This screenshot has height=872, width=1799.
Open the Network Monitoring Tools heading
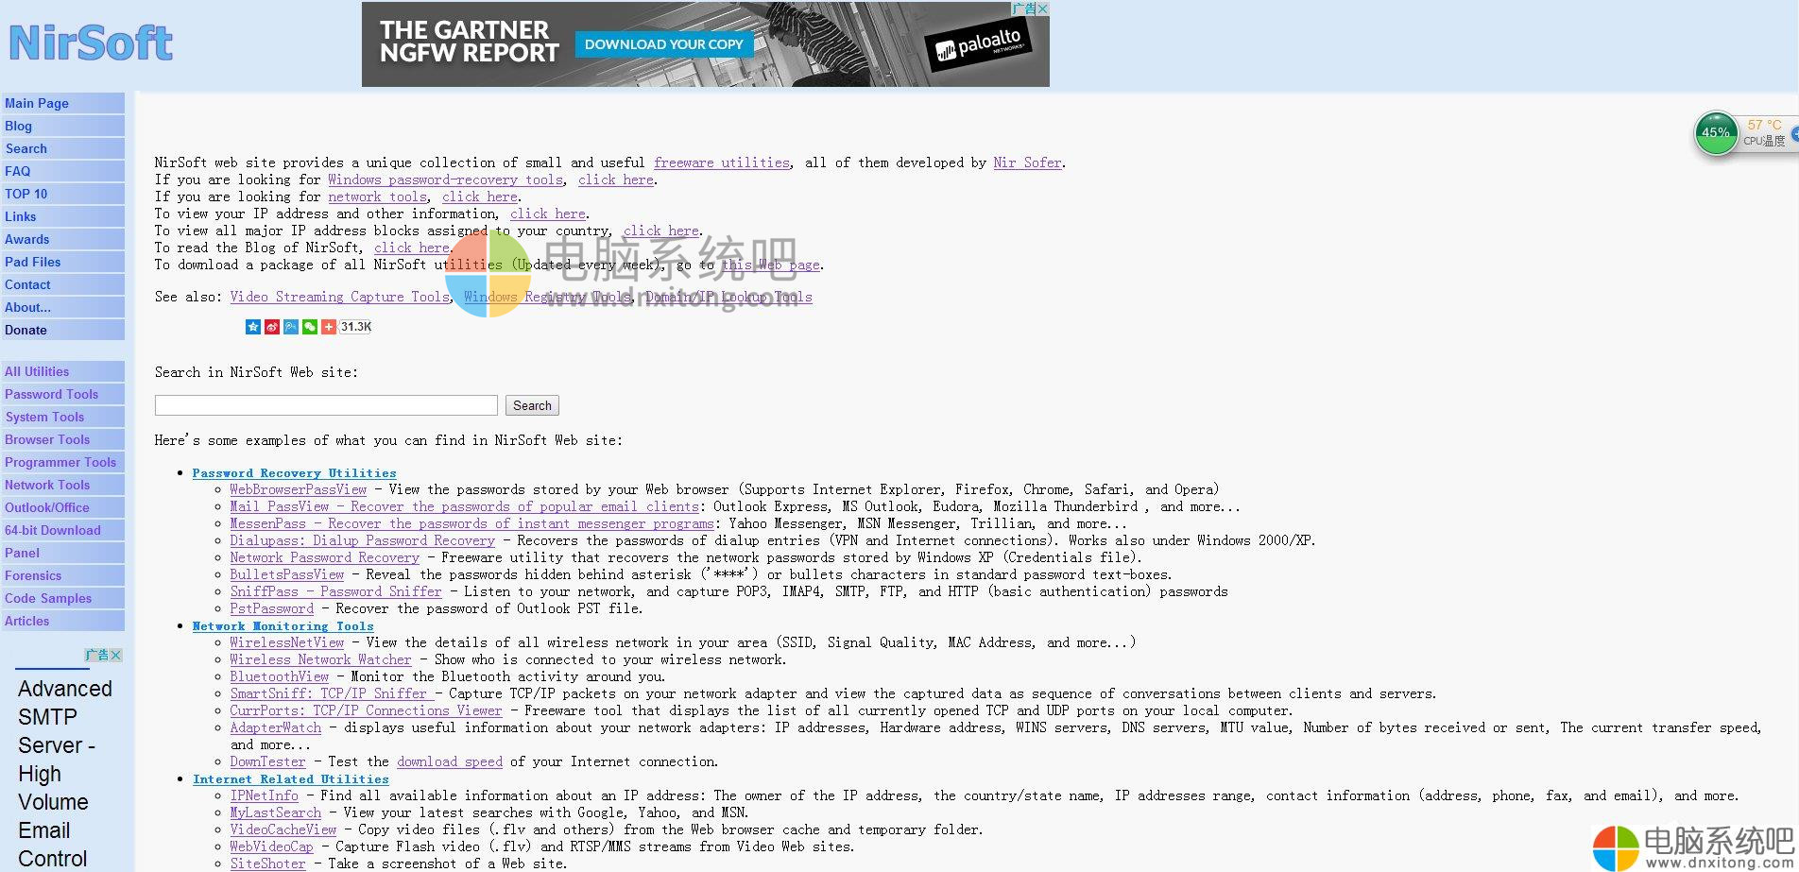coord(283,626)
